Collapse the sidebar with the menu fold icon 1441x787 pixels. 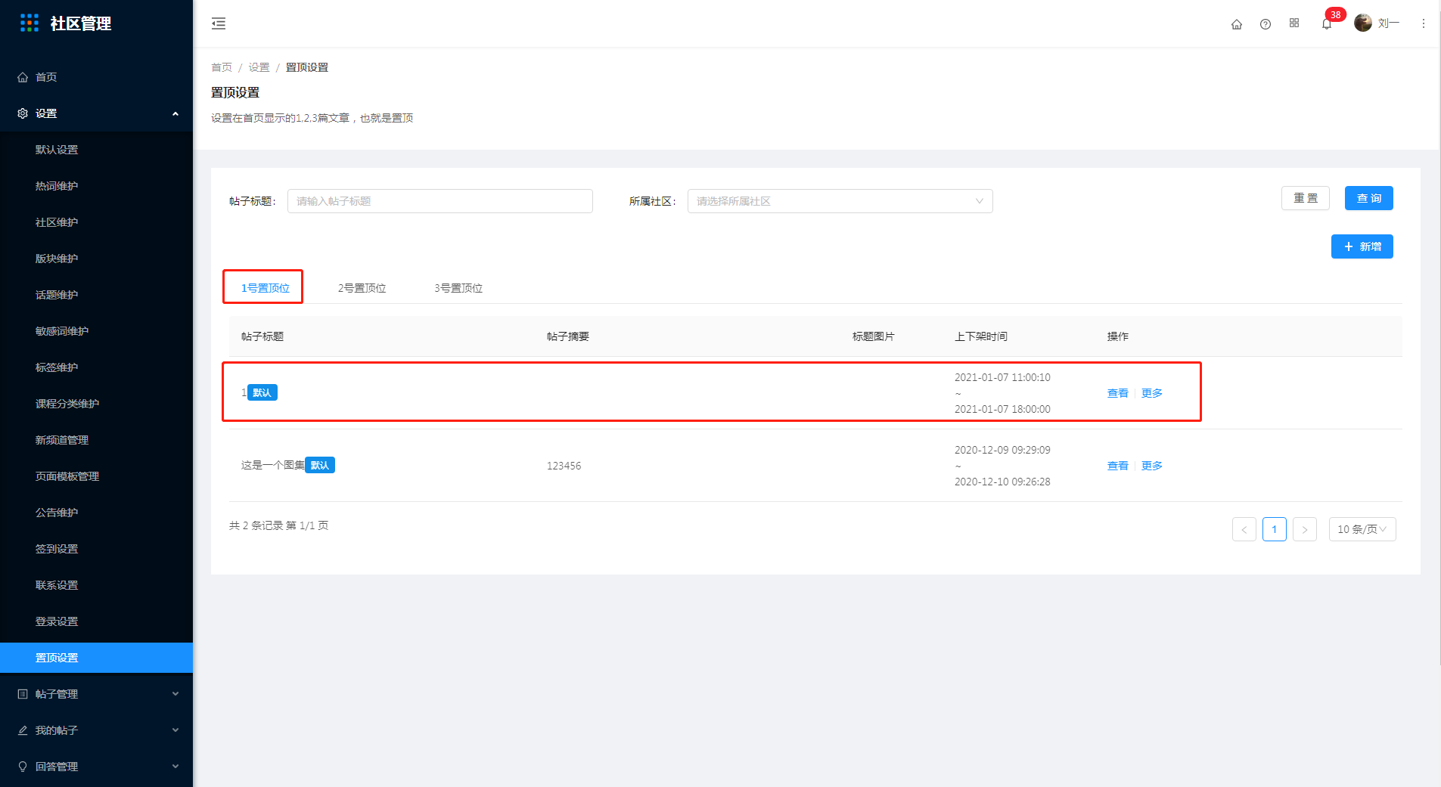[219, 23]
